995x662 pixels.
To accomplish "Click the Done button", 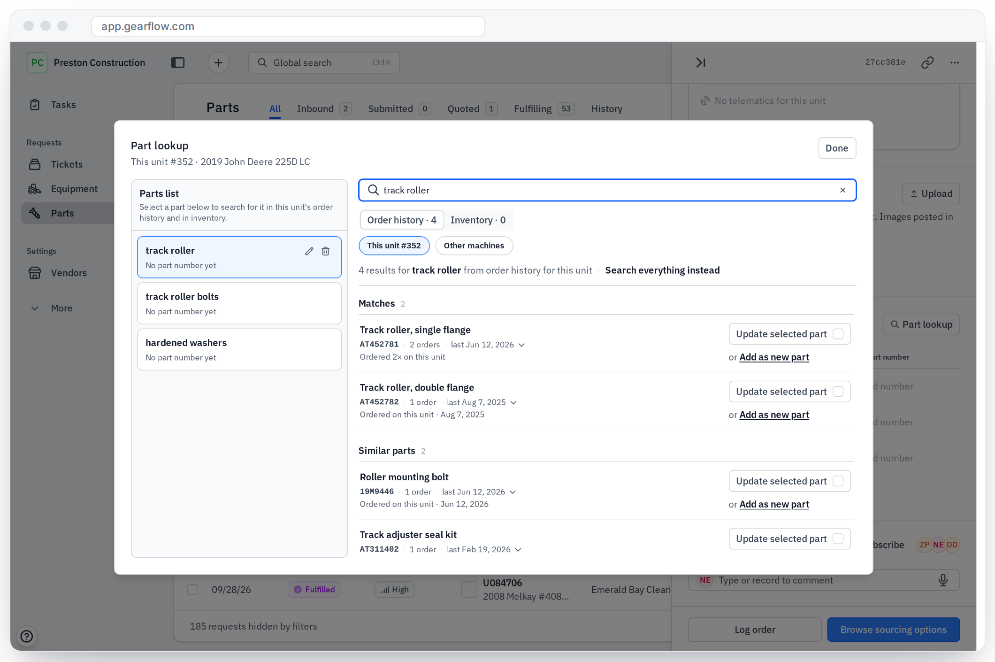I will (x=837, y=148).
